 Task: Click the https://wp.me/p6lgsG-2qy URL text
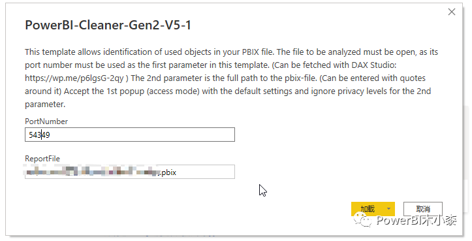(74, 78)
